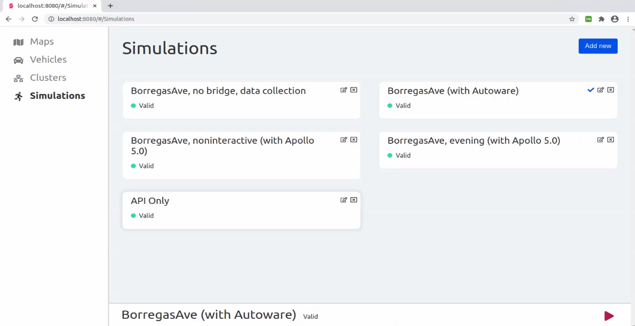Select 'BorregasAve, noninteractive (with Apollo 5.0)' title
The image size is (635, 326).
tap(223, 146)
